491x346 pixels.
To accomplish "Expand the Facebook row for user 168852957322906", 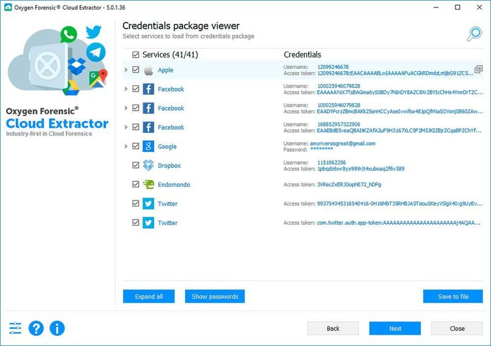I will (x=126, y=127).
